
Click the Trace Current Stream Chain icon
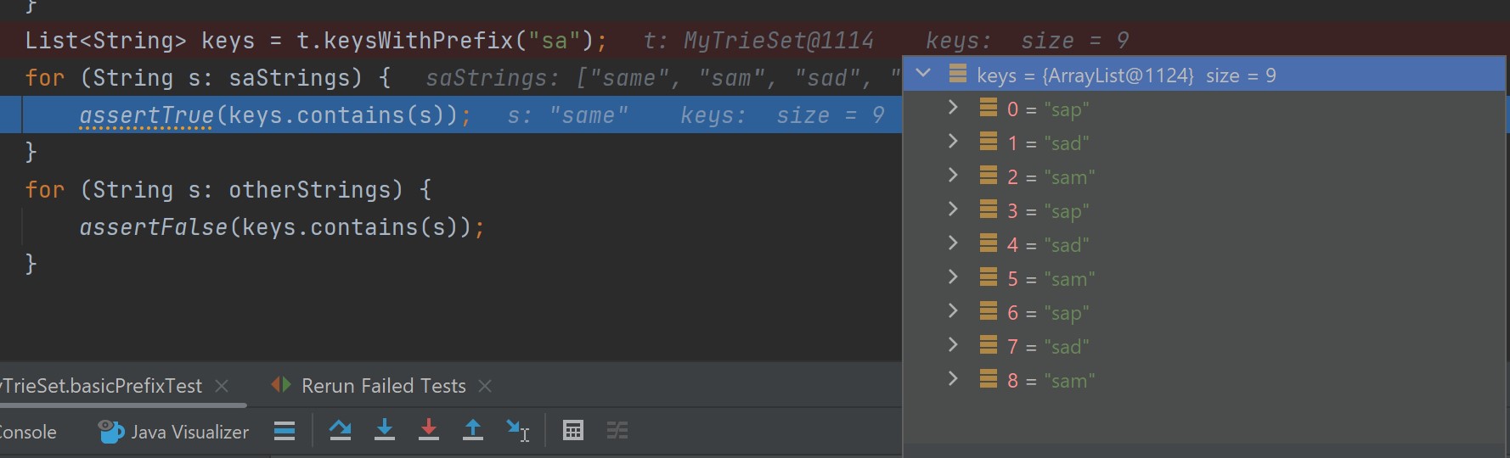617,431
